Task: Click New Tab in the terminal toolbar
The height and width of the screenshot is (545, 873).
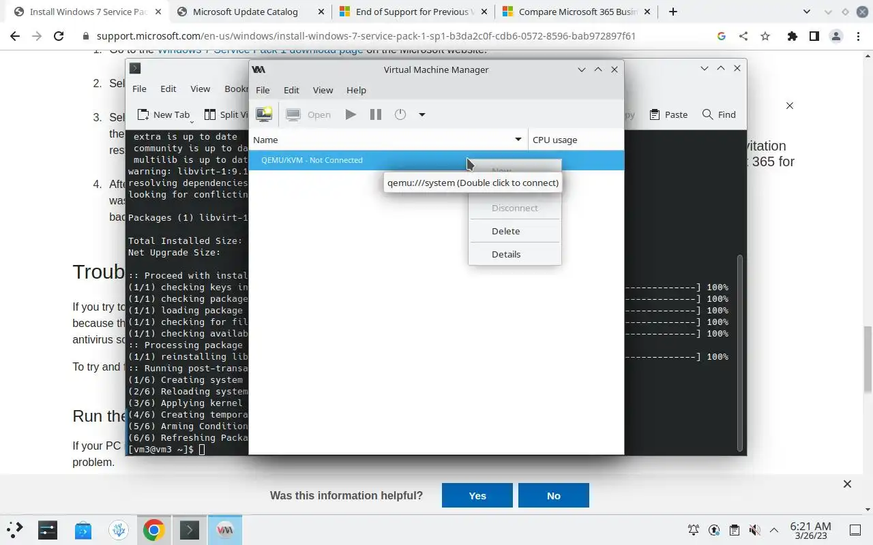Action: (x=164, y=114)
